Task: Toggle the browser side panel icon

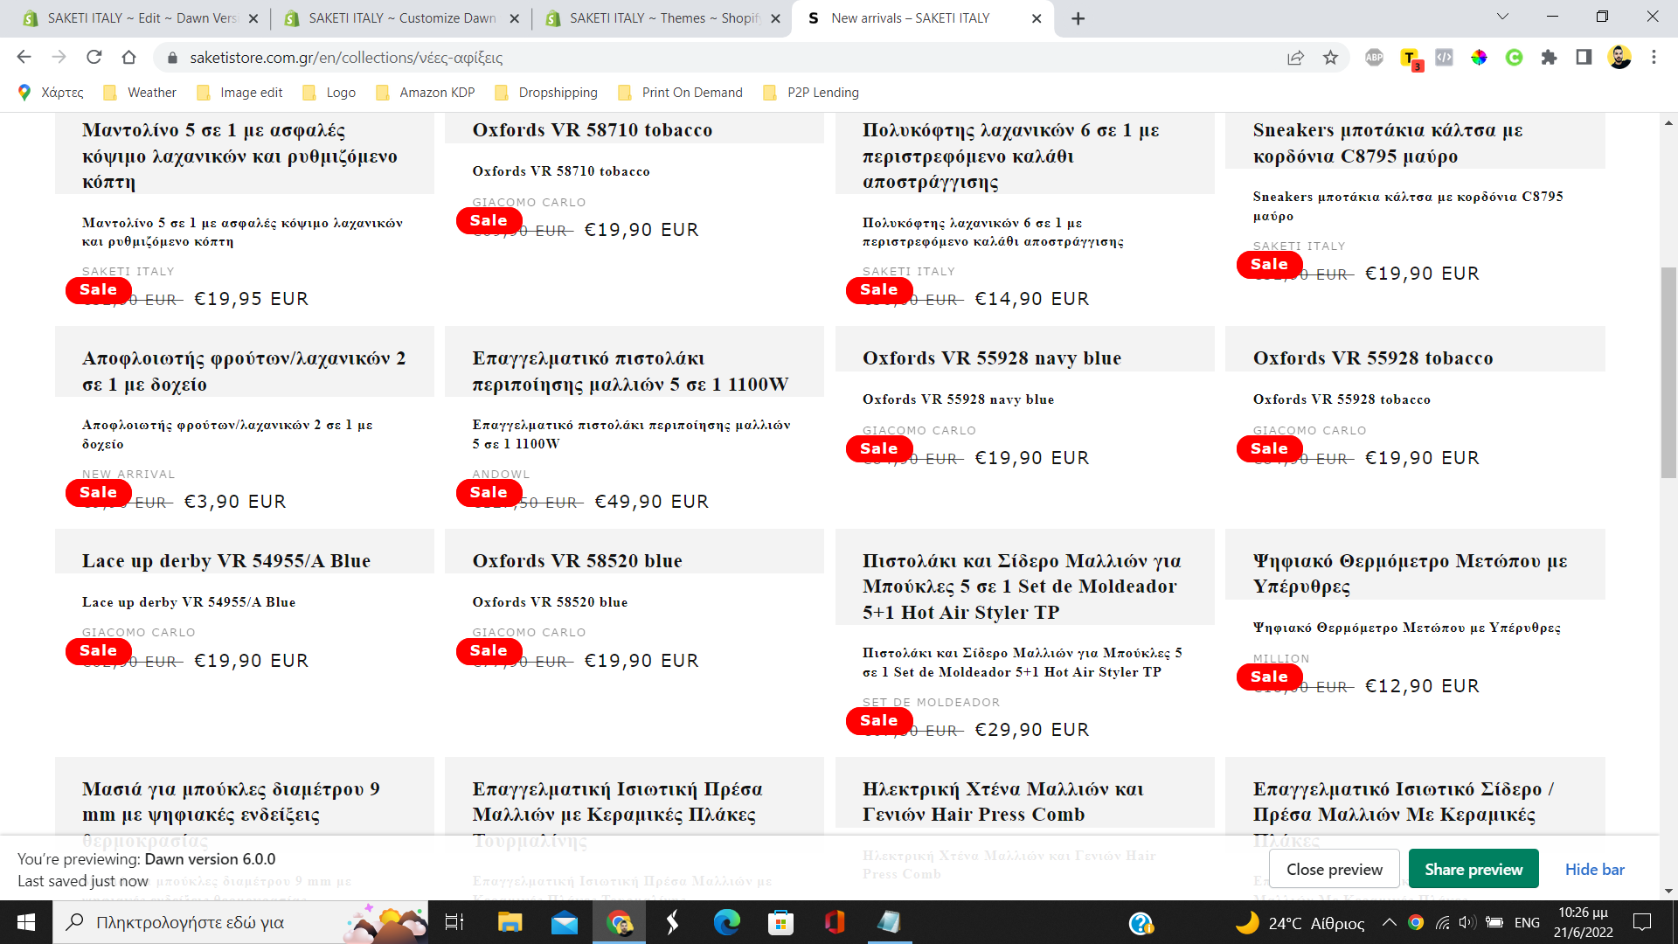Action: pyautogui.click(x=1584, y=58)
